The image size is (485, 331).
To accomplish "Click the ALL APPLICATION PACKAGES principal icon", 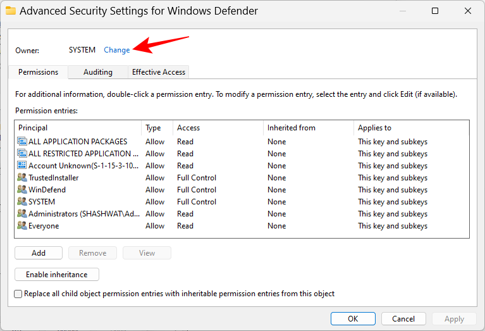I will pos(22,142).
